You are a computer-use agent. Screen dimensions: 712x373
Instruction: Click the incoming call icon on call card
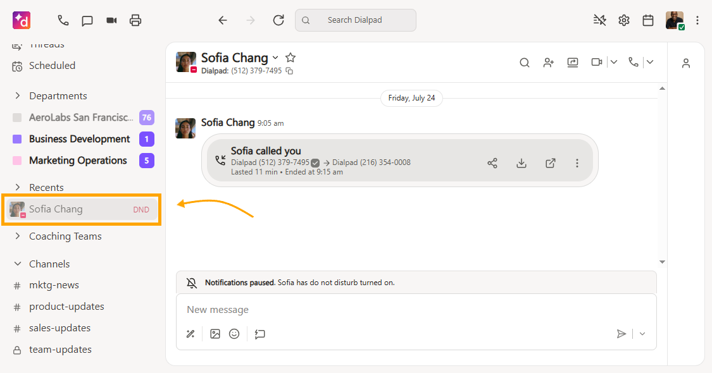(x=220, y=160)
